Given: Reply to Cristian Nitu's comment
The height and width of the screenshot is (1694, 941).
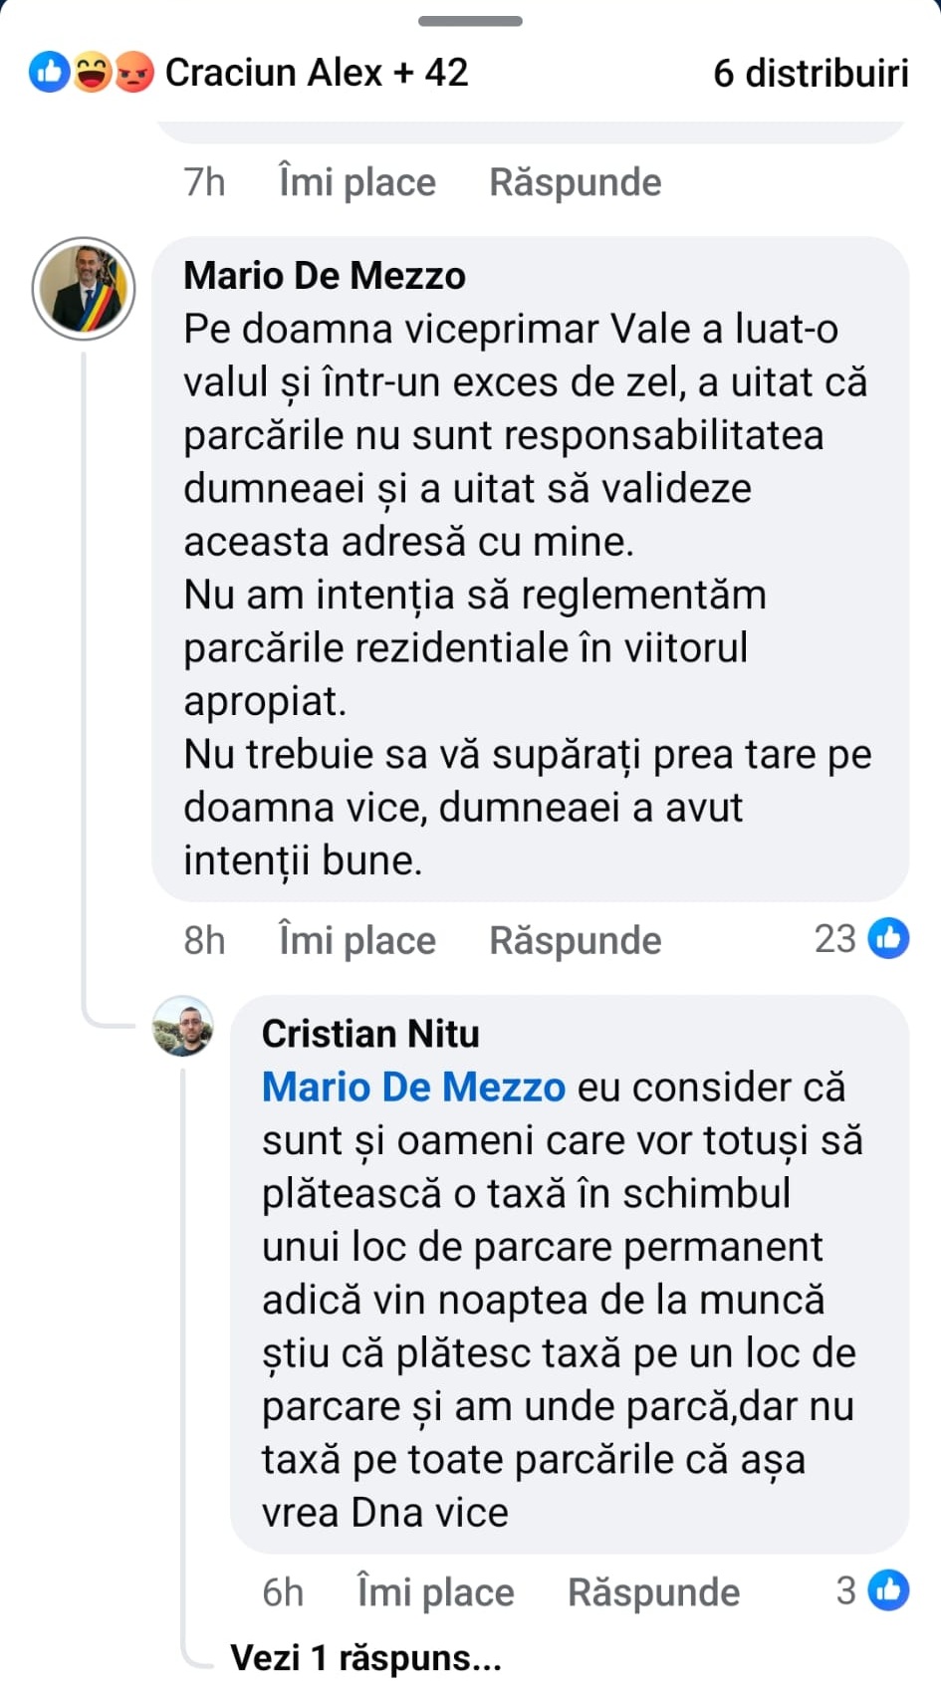Looking at the screenshot, I should [x=653, y=1592].
